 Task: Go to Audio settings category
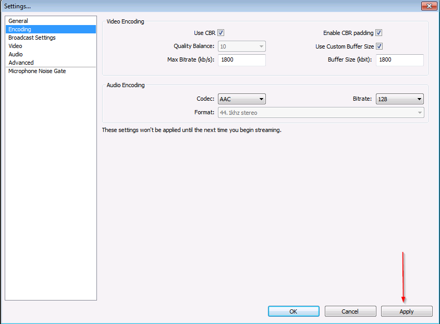tap(16, 54)
